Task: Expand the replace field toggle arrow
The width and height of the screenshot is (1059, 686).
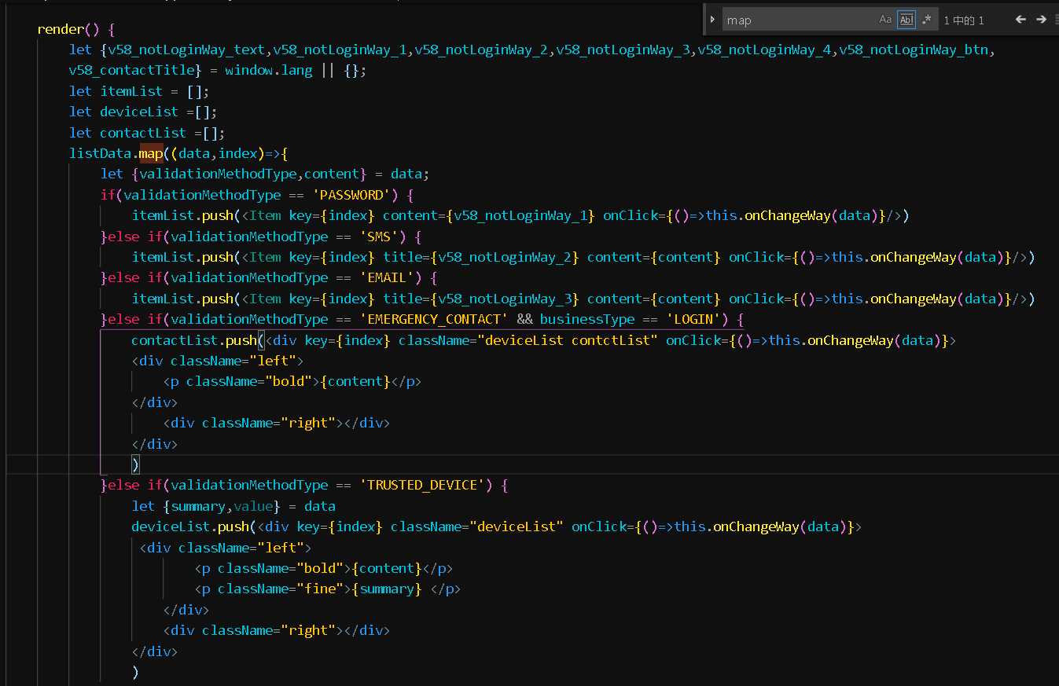Action: pyautogui.click(x=712, y=20)
